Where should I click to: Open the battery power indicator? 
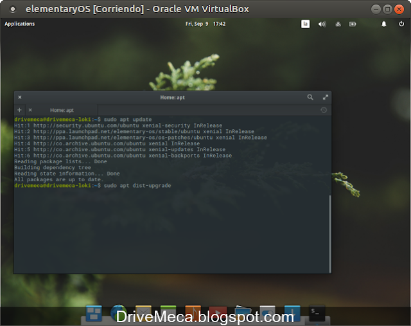(353, 24)
